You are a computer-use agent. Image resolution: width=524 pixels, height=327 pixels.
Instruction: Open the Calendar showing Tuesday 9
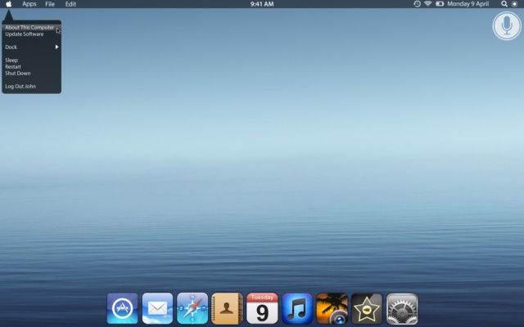point(262,309)
